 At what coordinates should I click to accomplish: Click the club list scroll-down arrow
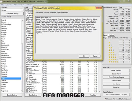click(99, 92)
